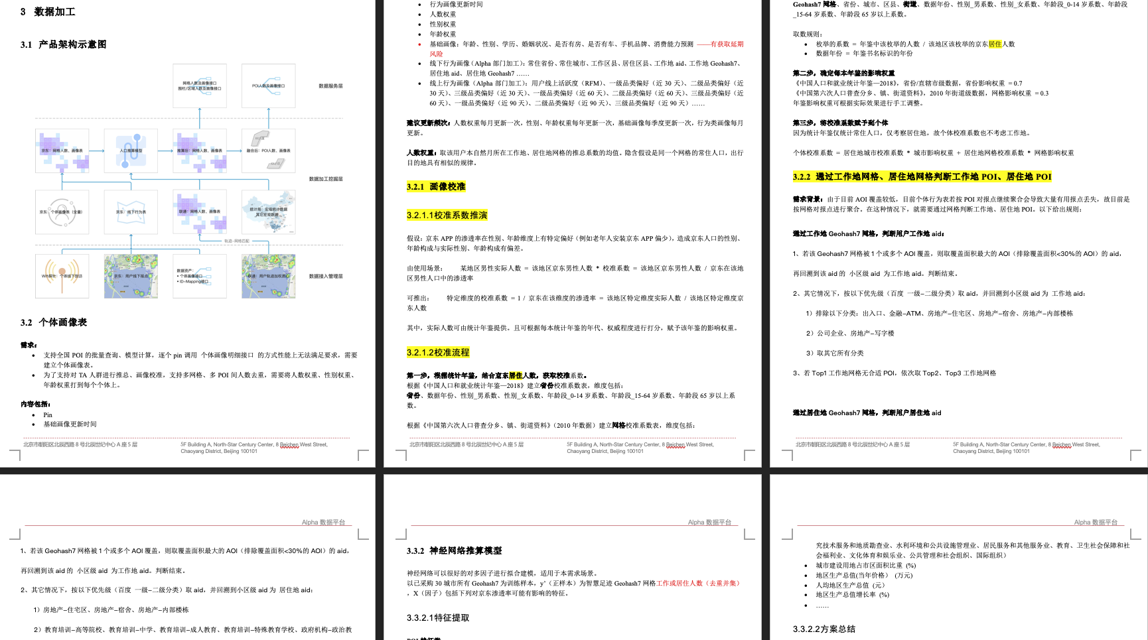Image resolution: width=1148 pixels, height=640 pixels.
Task: Click the 融合后：POI人数、画像表 diagram box
Action: [269, 151]
